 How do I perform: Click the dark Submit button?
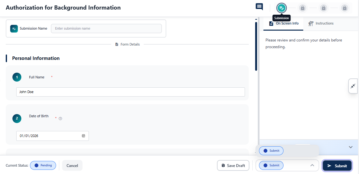tap(337, 166)
